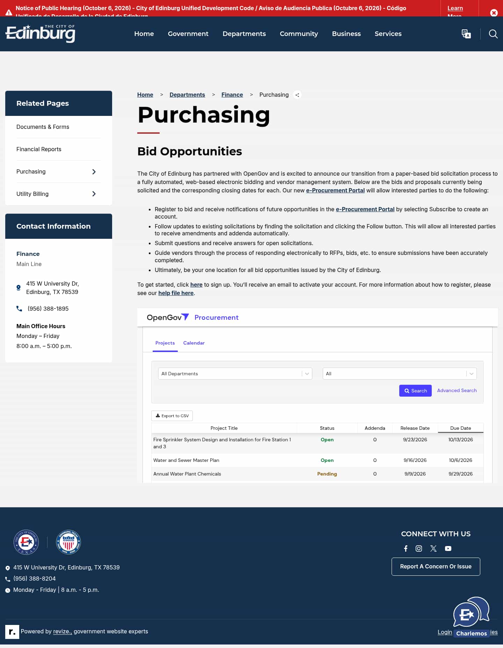Image resolution: width=503 pixels, height=648 pixels.
Task: Open the revize. footer link
Action: 63,632
